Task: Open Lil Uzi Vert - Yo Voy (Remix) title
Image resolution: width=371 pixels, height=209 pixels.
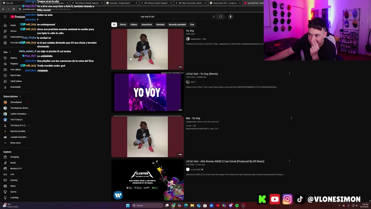Action: (x=202, y=74)
